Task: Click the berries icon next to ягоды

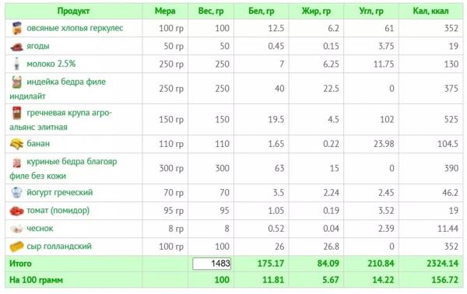Action: [16, 47]
